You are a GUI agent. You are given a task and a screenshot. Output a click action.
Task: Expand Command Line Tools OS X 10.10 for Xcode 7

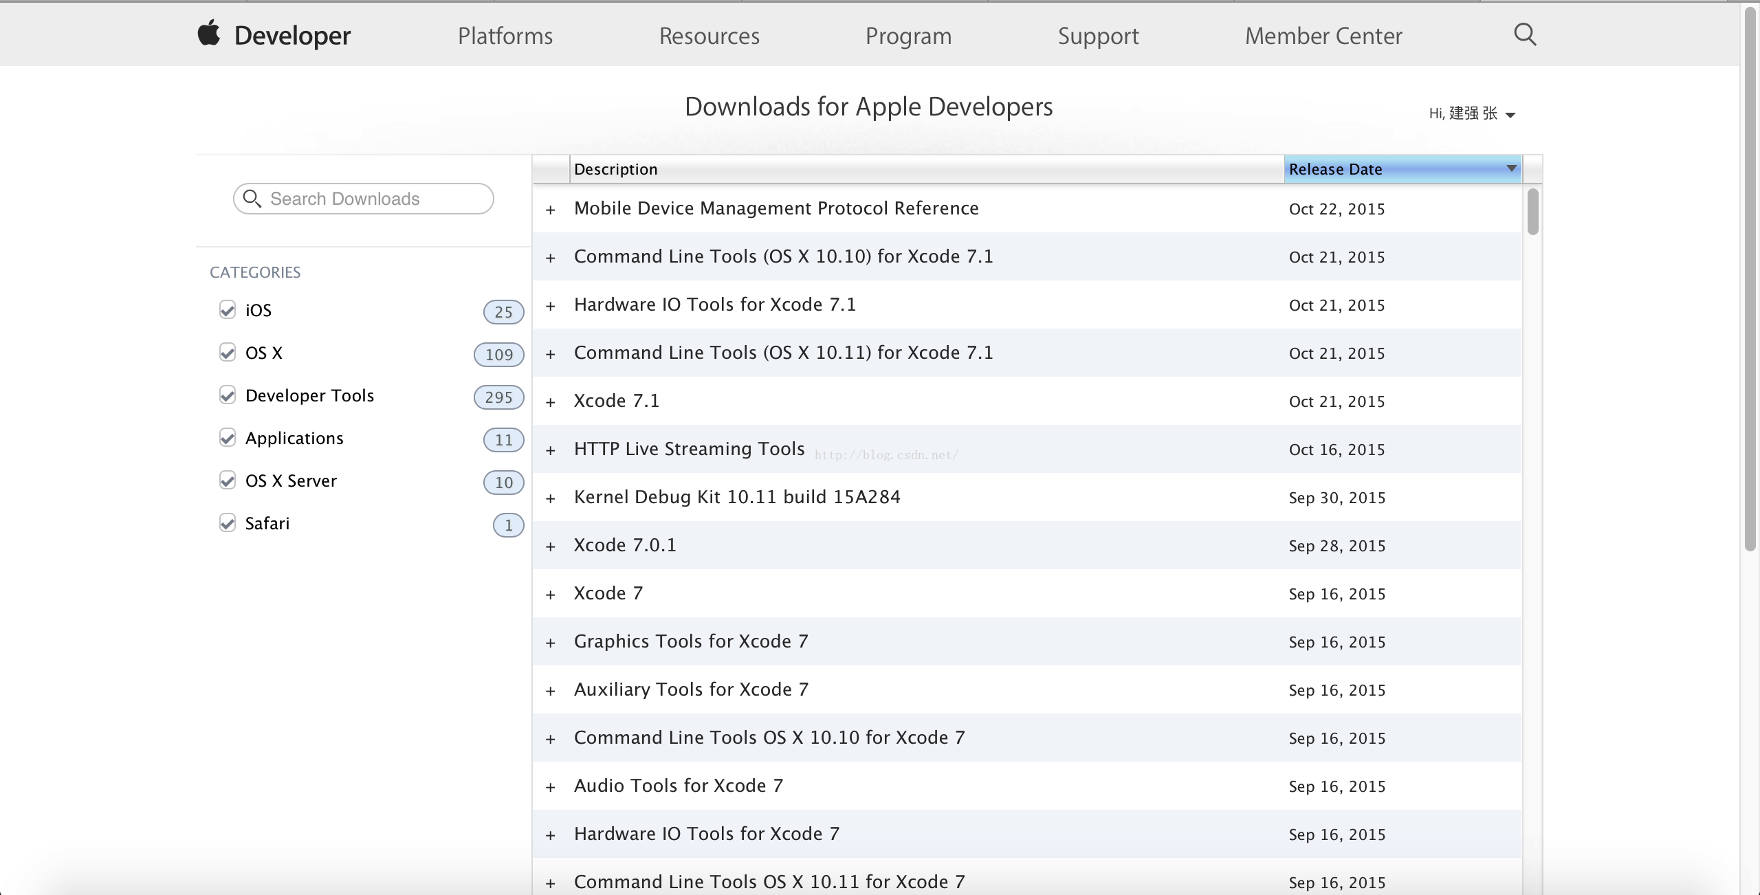click(x=550, y=739)
